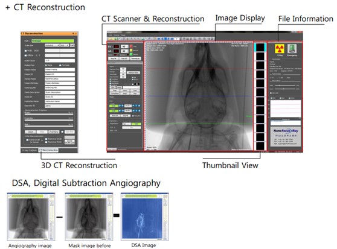The image size is (337, 249).
Task: Open the Magnification combo box
Action: click(x=127, y=124)
